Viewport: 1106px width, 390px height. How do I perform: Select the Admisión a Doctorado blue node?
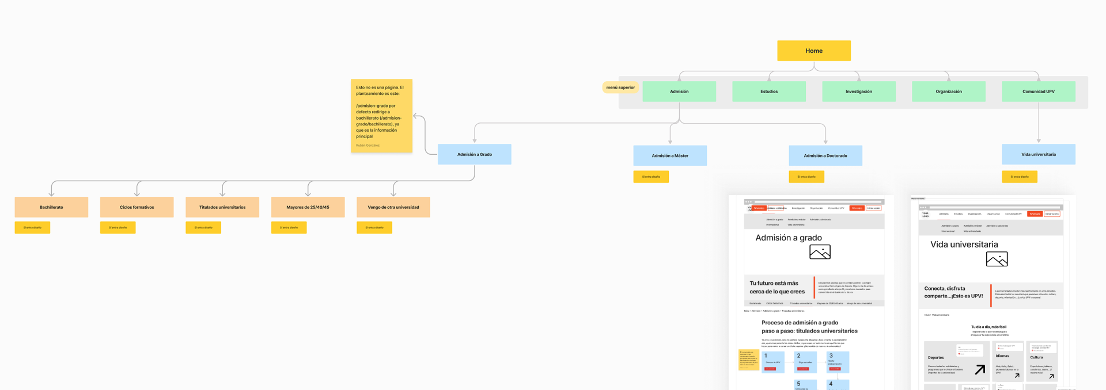click(x=825, y=155)
